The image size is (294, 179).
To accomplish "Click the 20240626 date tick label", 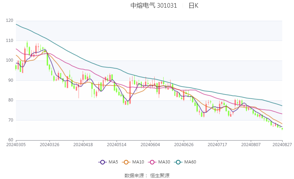I will coord(184,145).
